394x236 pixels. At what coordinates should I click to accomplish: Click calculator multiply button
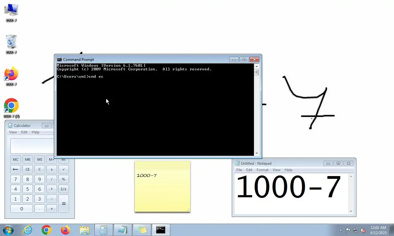51,189
